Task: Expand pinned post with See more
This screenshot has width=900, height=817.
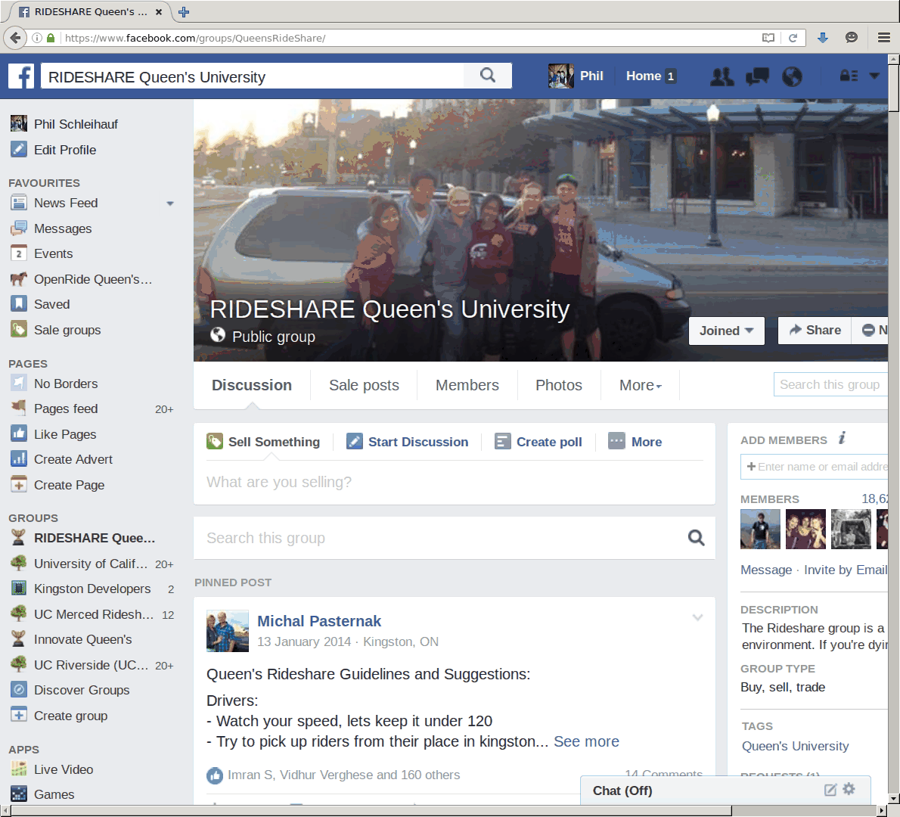Action: click(586, 742)
